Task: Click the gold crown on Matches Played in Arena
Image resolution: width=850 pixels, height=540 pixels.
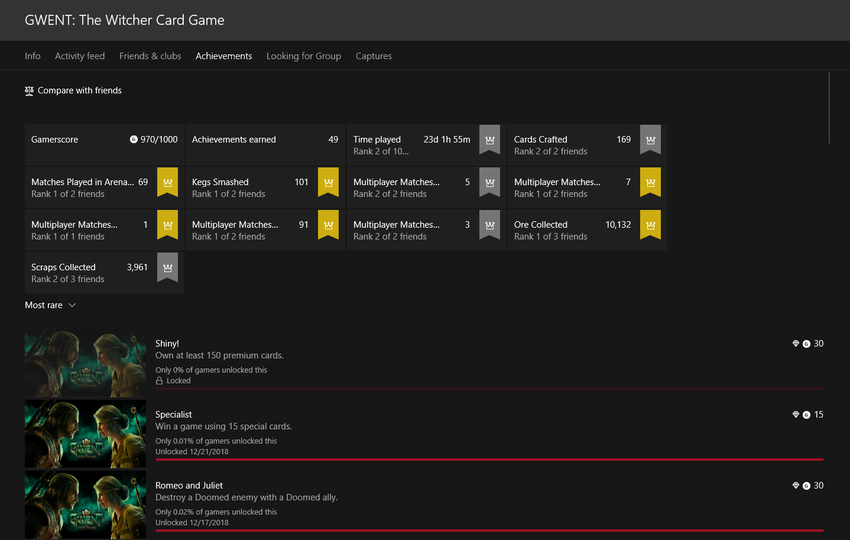Action: (x=167, y=182)
